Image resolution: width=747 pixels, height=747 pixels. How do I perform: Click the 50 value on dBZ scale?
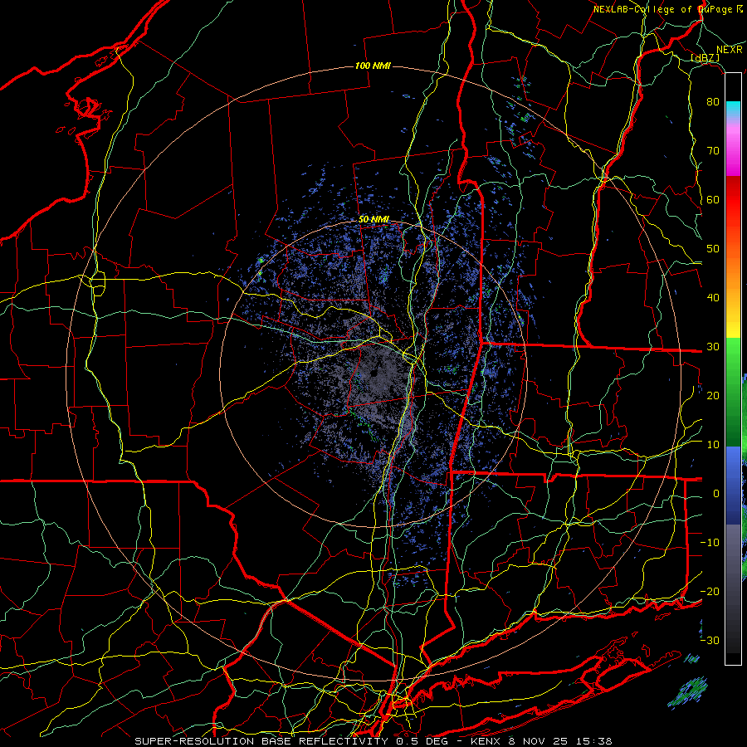click(x=713, y=249)
